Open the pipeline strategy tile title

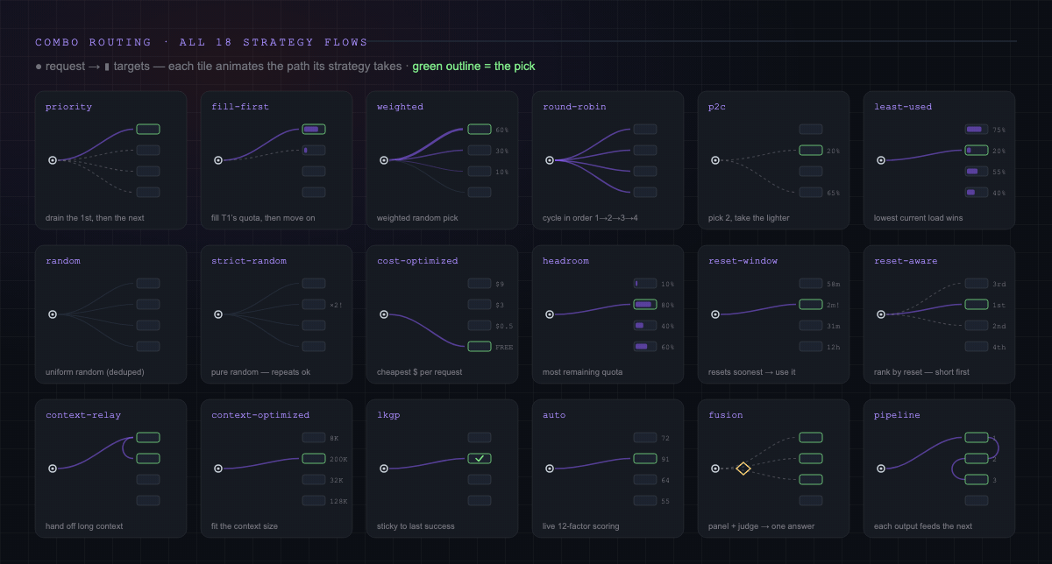click(x=897, y=415)
